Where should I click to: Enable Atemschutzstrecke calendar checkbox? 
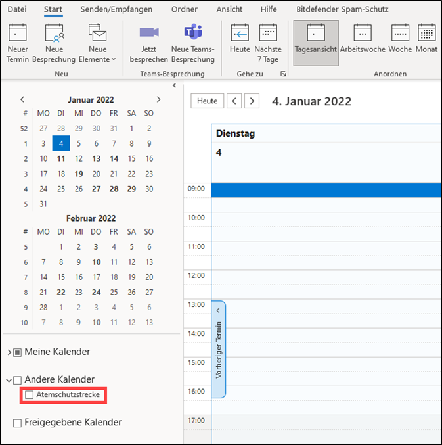click(x=29, y=395)
